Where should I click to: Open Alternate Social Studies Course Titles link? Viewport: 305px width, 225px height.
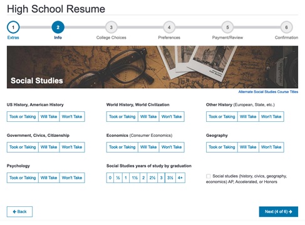click(x=268, y=92)
